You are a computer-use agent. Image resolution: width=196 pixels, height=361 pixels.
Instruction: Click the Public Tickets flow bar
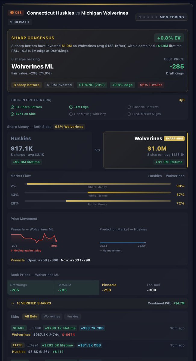(98, 192)
